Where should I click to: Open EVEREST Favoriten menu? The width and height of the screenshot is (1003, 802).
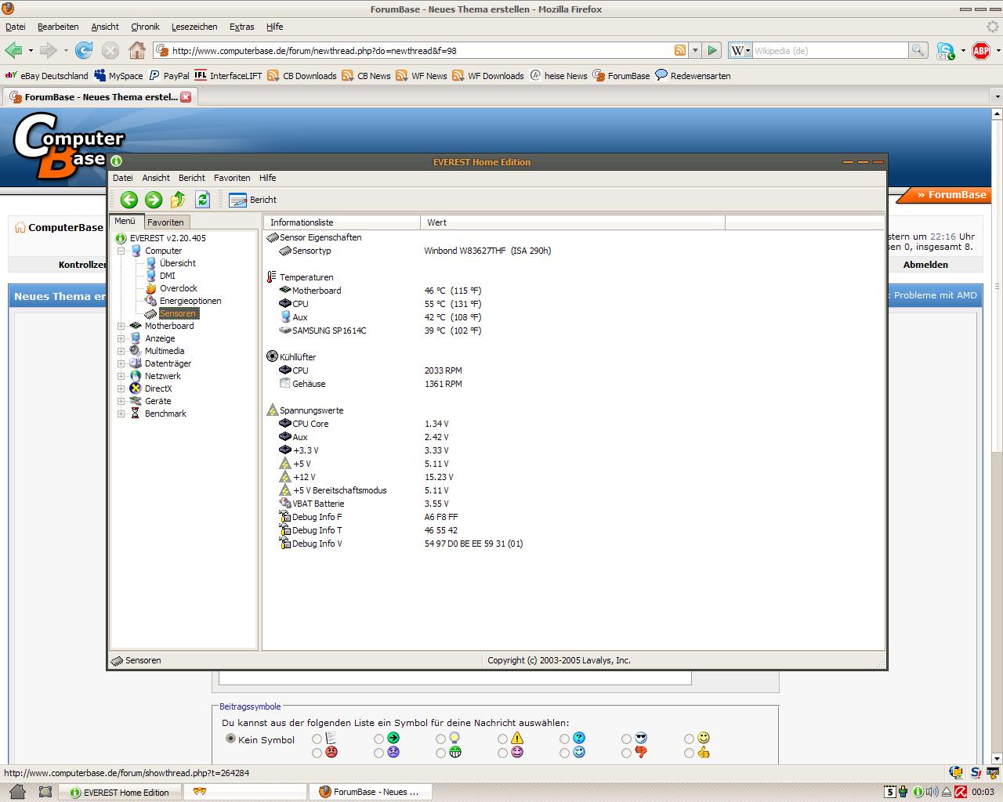pos(232,178)
